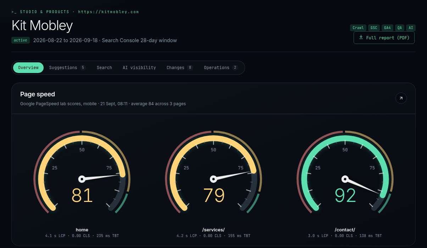Screen dimensions: 427x248
Task: Click the Page speed section title
Action: [x=38, y=94]
